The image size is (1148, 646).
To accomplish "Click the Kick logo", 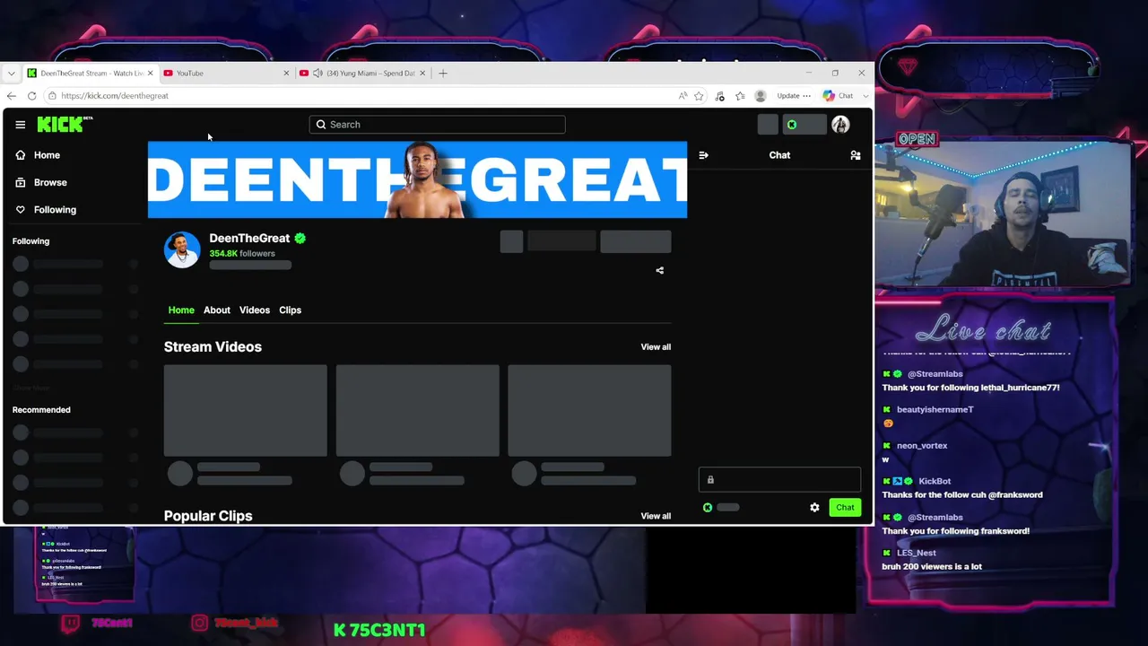I will (x=65, y=125).
